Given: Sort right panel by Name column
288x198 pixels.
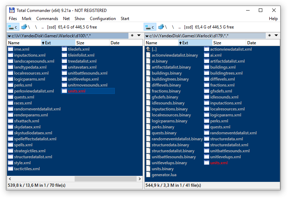Looking at the screenshot, I should pos(162,43).
